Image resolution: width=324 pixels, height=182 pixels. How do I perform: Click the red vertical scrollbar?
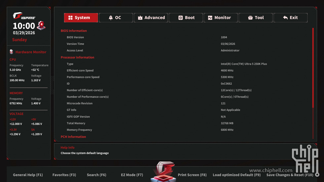pyautogui.click(x=313, y=68)
